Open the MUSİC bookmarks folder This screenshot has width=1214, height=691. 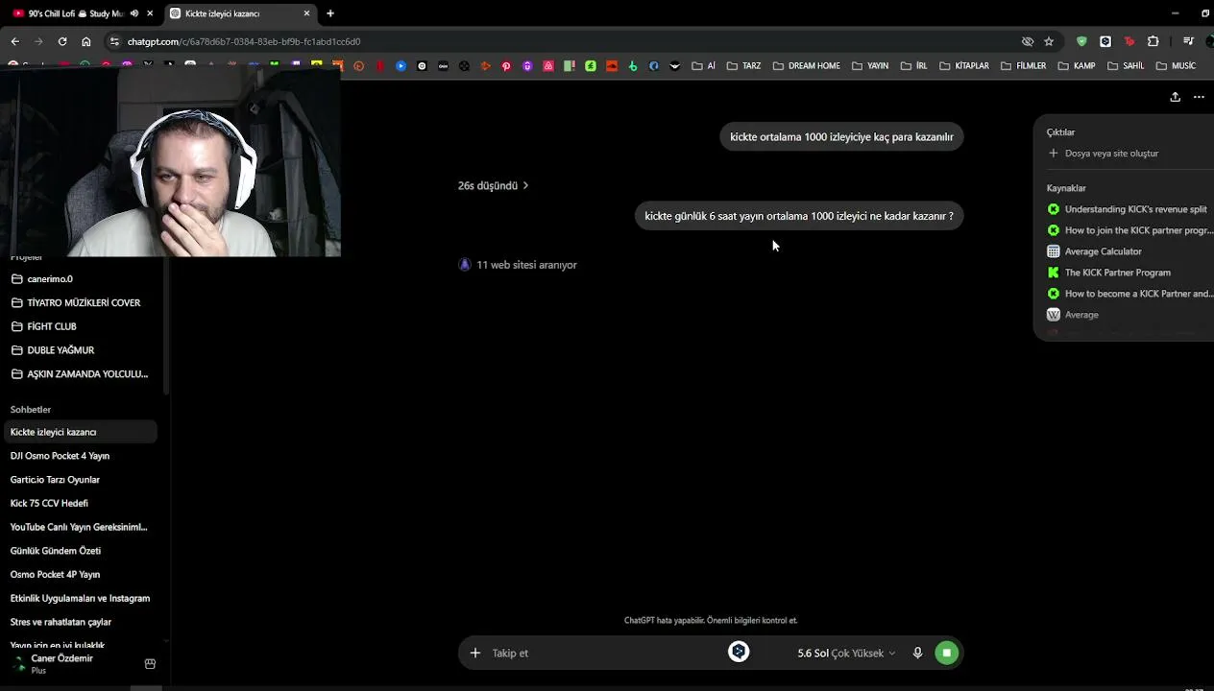[x=1177, y=66]
